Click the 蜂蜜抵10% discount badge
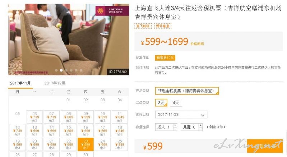Screen dimensions: 287x157 point(165,58)
